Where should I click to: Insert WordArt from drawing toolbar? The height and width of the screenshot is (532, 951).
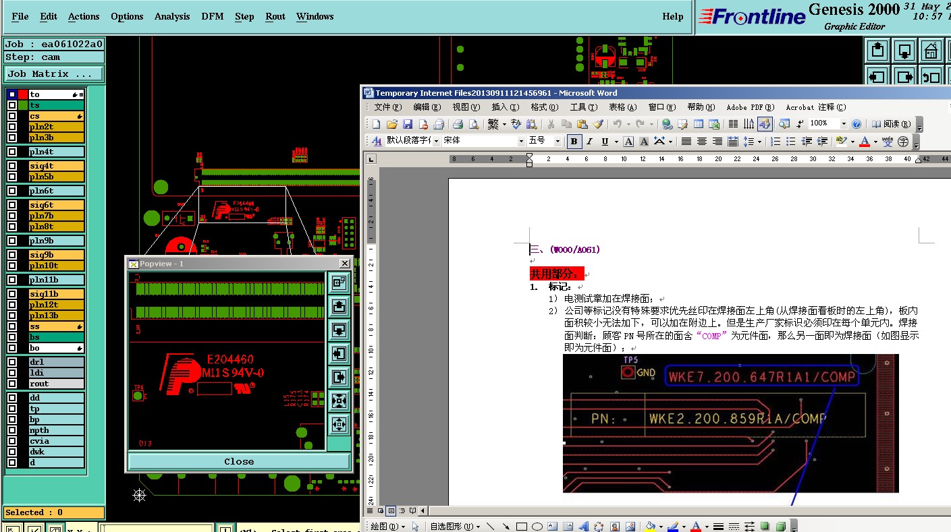[585, 527]
